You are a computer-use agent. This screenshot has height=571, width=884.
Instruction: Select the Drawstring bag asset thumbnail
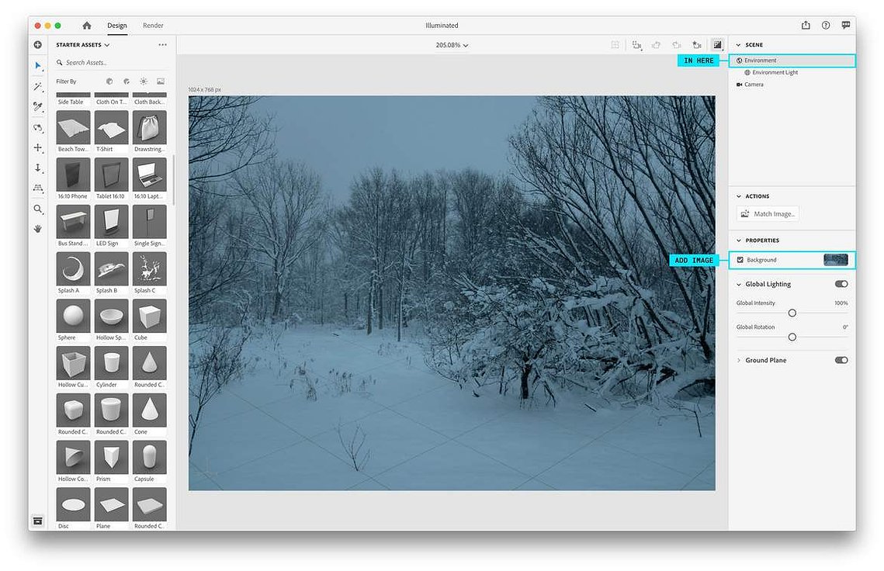(149, 127)
